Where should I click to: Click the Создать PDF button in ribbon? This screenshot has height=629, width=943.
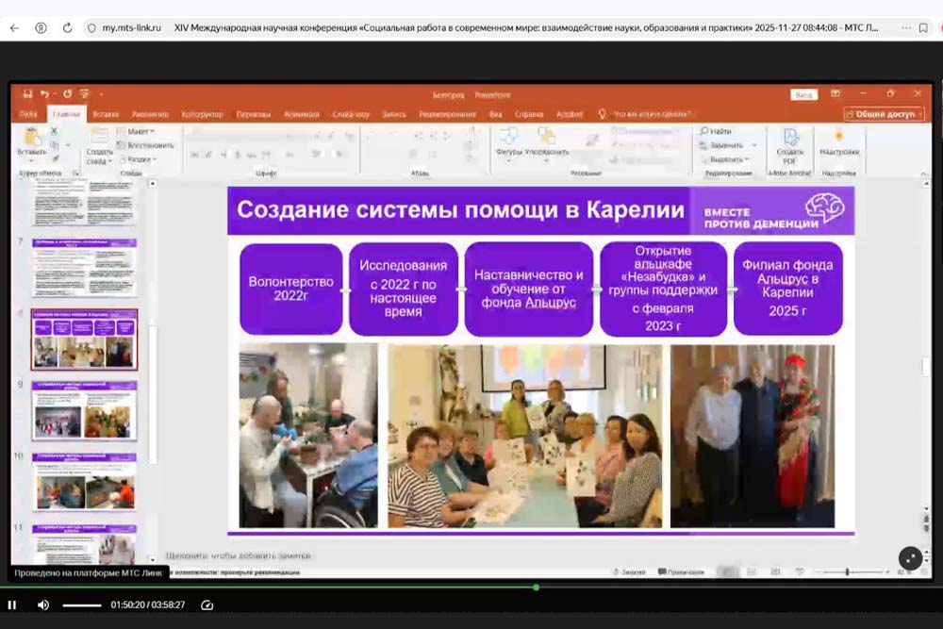click(789, 146)
